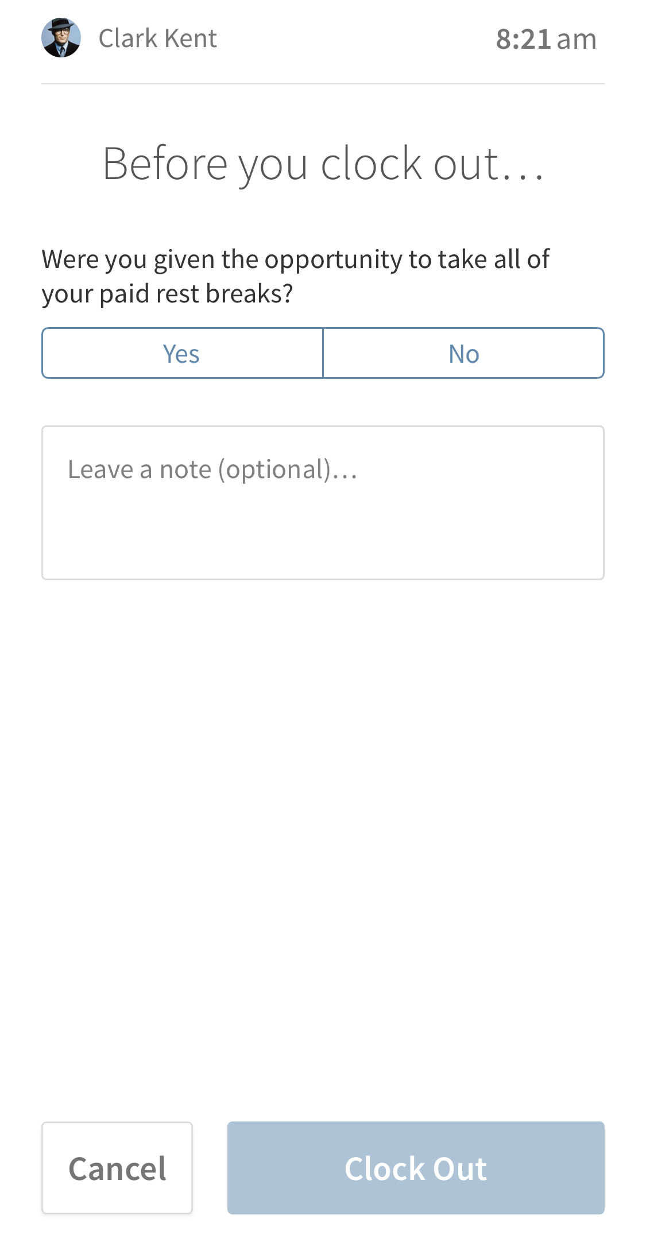The image size is (646, 1250).
Task: Toggle the Yes option in the question segment
Action: (x=181, y=353)
